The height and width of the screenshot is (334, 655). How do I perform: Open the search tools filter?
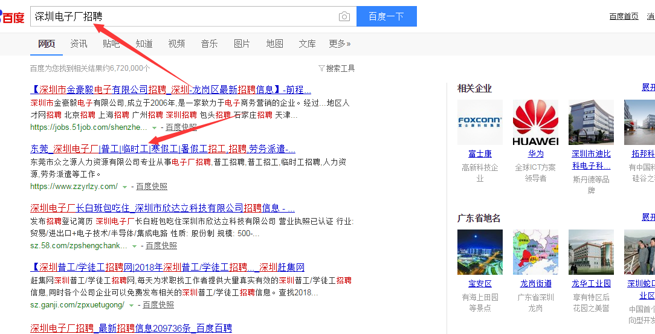337,68
